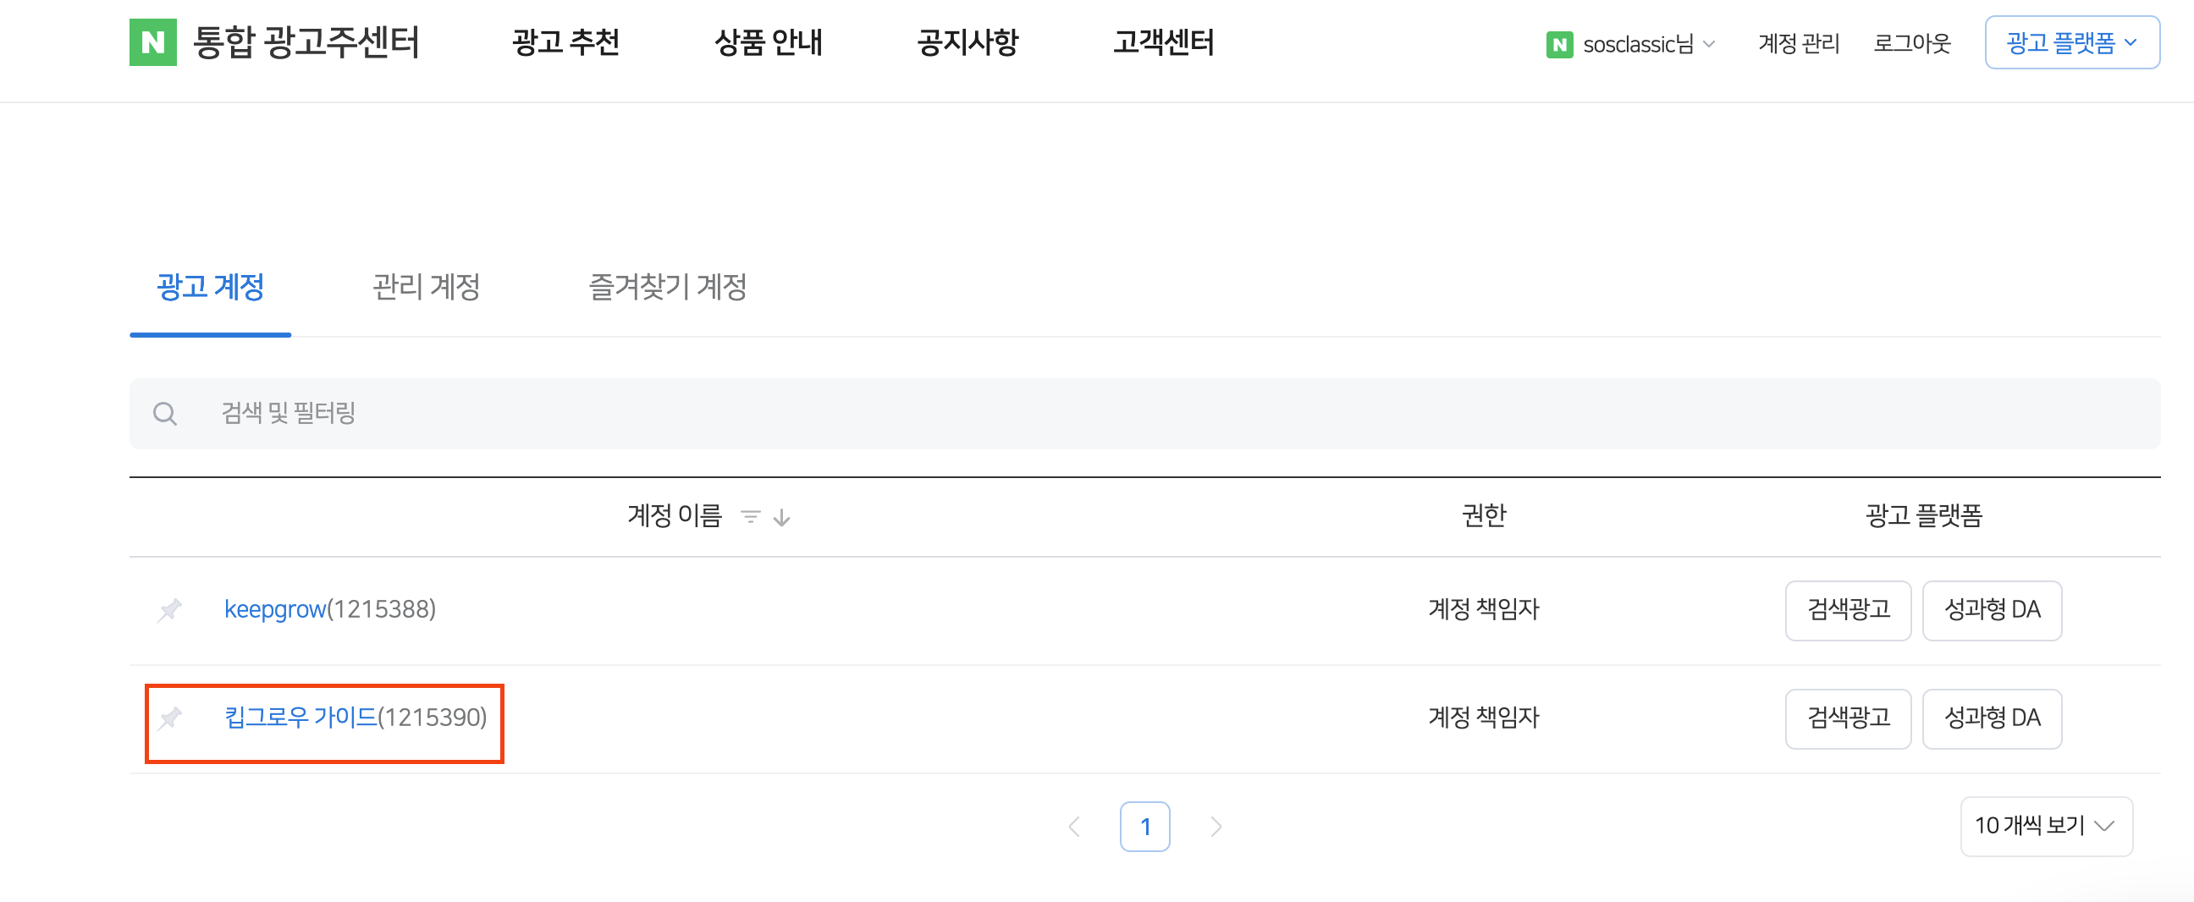Go to the previous page arrow
The height and width of the screenshot is (902, 2194).
coord(1075,826)
